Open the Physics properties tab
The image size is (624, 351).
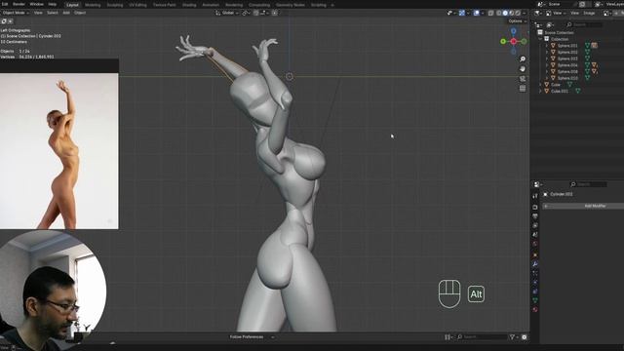pyautogui.click(x=535, y=282)
